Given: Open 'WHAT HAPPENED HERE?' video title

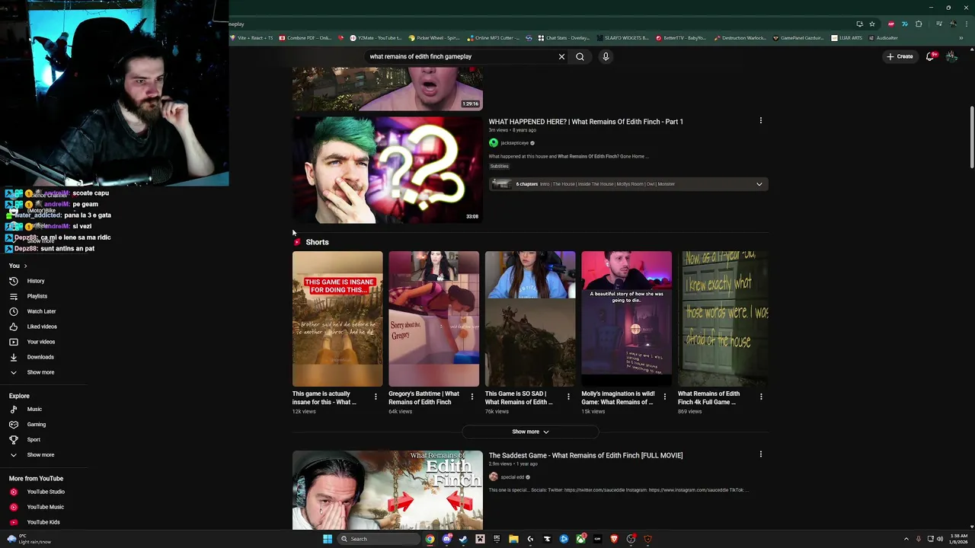Looking at the screenshot, I should tap(586, 122).
